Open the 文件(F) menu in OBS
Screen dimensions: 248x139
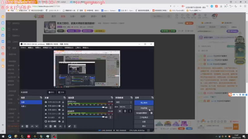point(23,48)
